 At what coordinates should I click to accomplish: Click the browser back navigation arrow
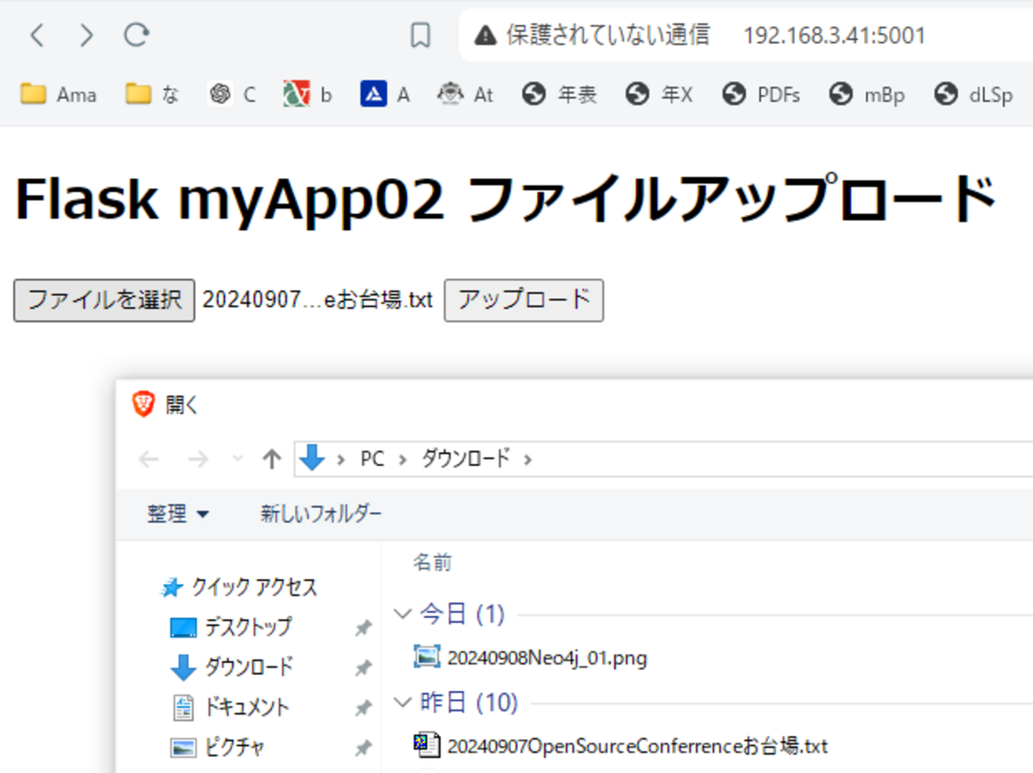point(36,35)
